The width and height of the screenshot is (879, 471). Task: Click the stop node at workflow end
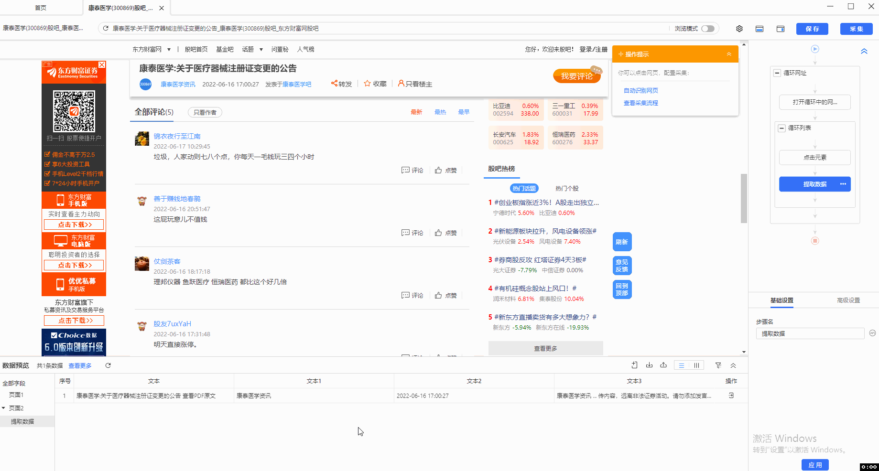(815, 241)
